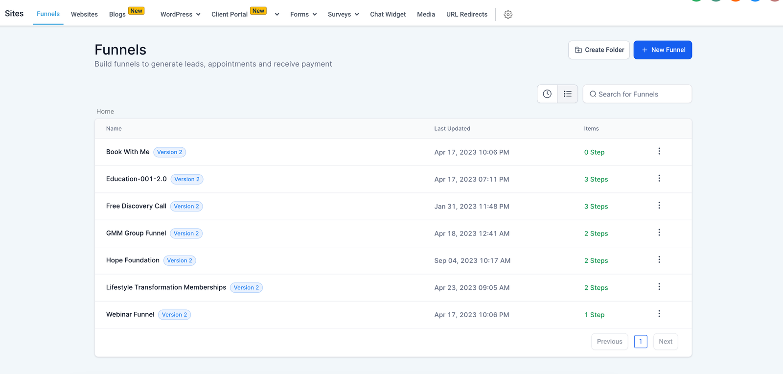Image resolution: width=783 pixels, height=374 pixels.
Task: Open the Sites settings gear icon
Action: (508, 15)
